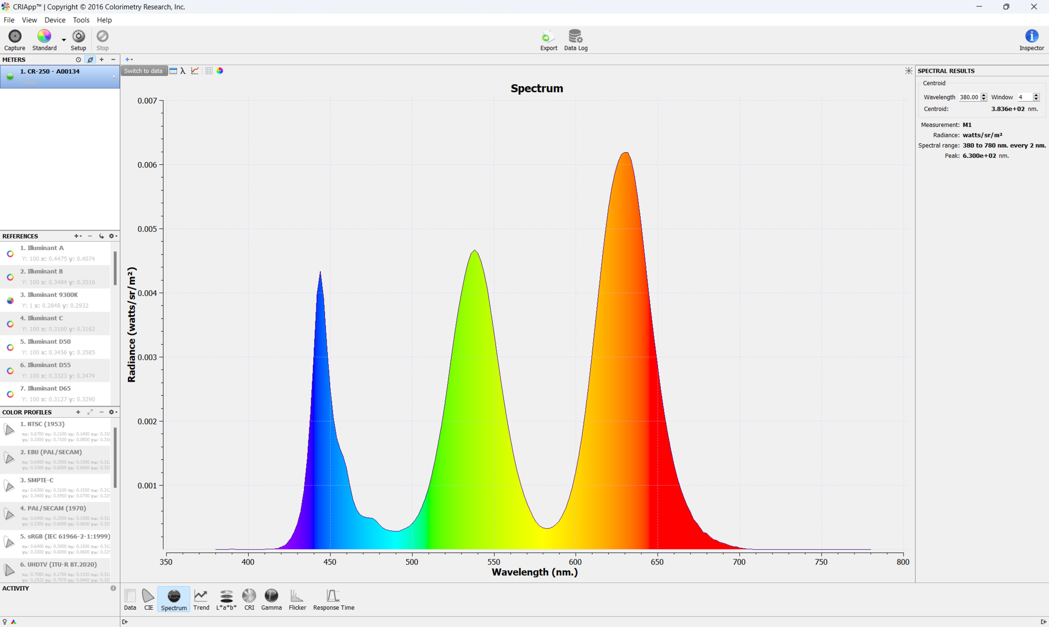The width and height of the screenshot is (1049, 627).
Task: Click the Switch to data button
Action: pyautogui.click(x=143, y=71)
